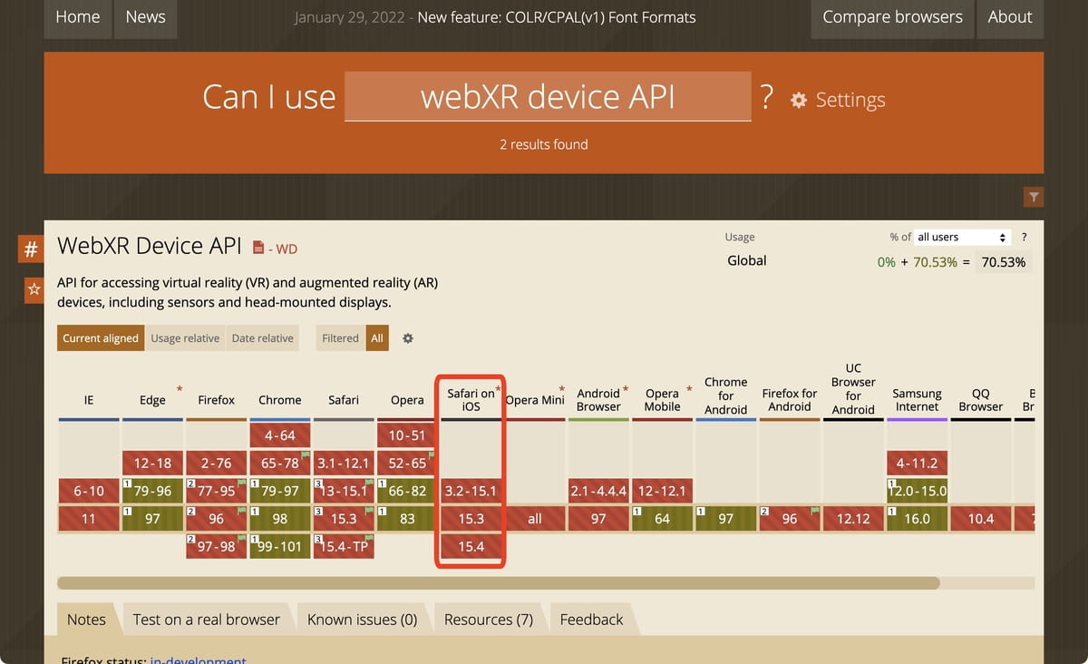
Task: Open the Settings gear icon
Action: [x=799, y=100]
